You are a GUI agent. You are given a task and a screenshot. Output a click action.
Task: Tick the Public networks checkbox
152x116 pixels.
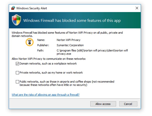click(x=17, y=82)
